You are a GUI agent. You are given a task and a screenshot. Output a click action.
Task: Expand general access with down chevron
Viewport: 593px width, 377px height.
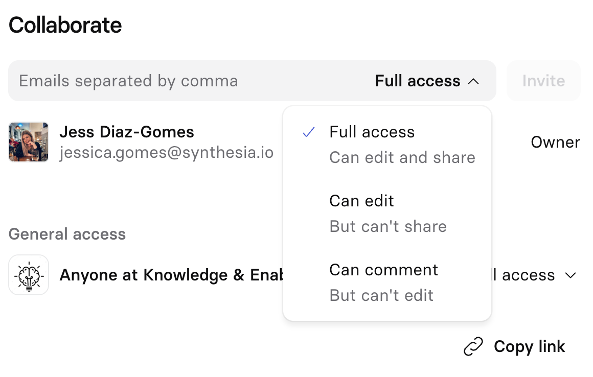pos(571,275)
